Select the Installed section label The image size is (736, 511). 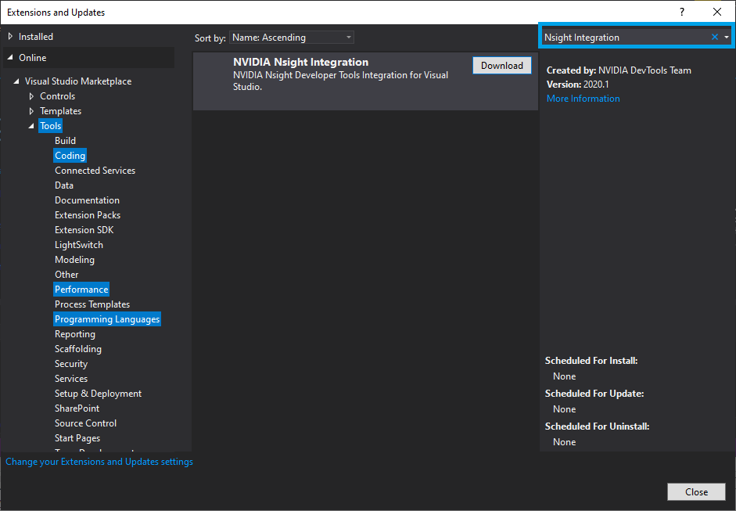tap(36, 37)
